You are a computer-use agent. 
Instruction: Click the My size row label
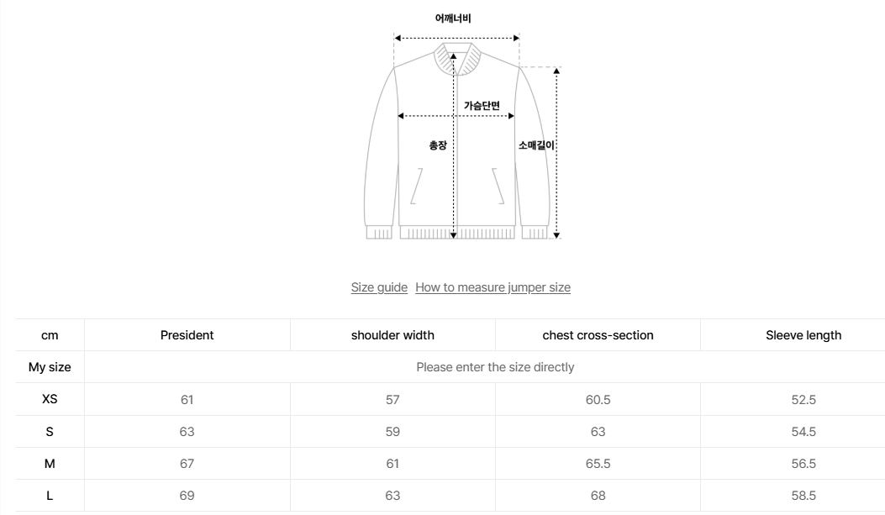tap(50, 367)
